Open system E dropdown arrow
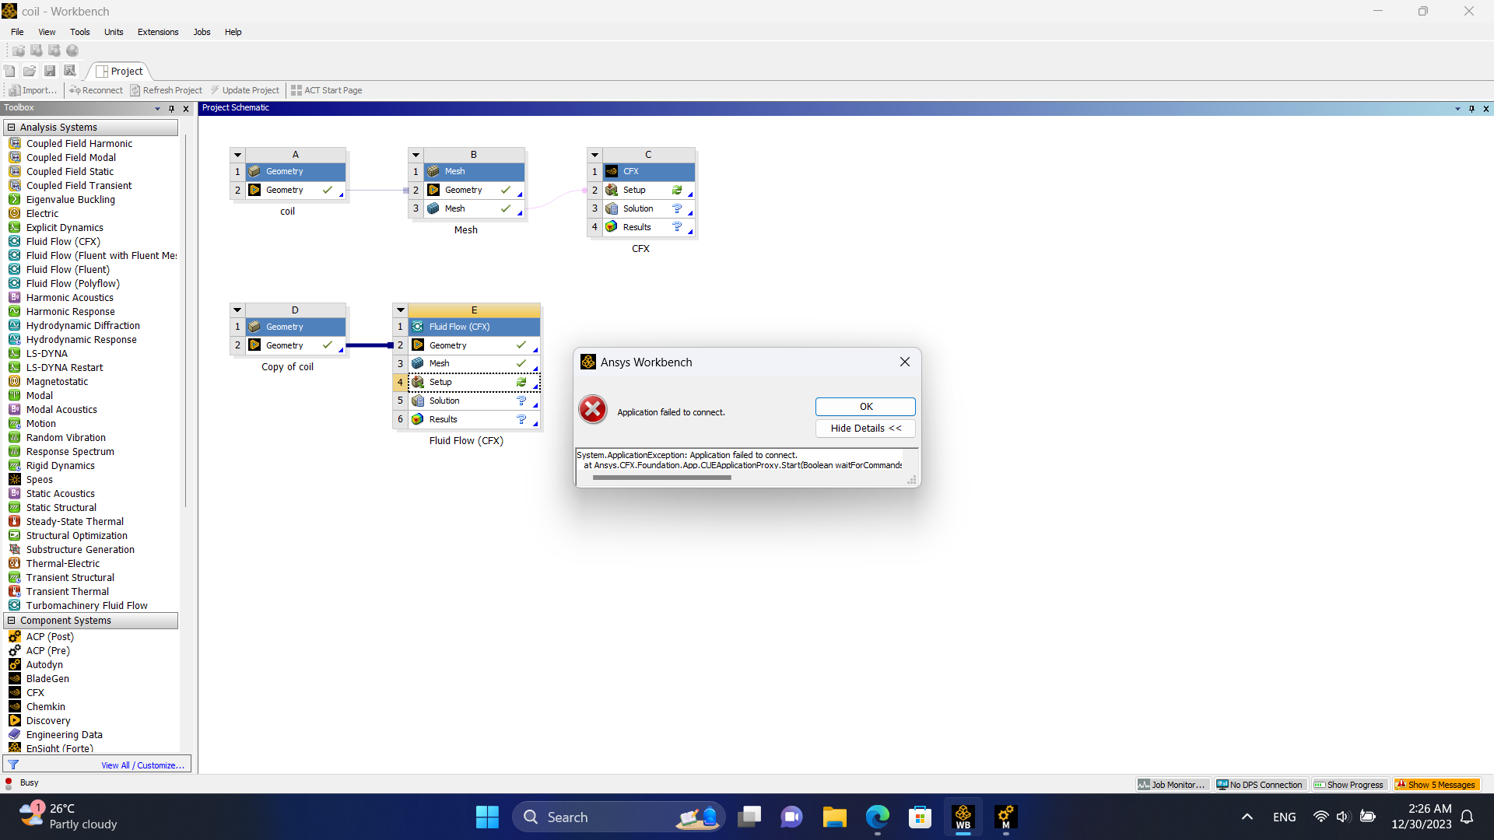The image size is (1494, 840). tap(401, 310)
